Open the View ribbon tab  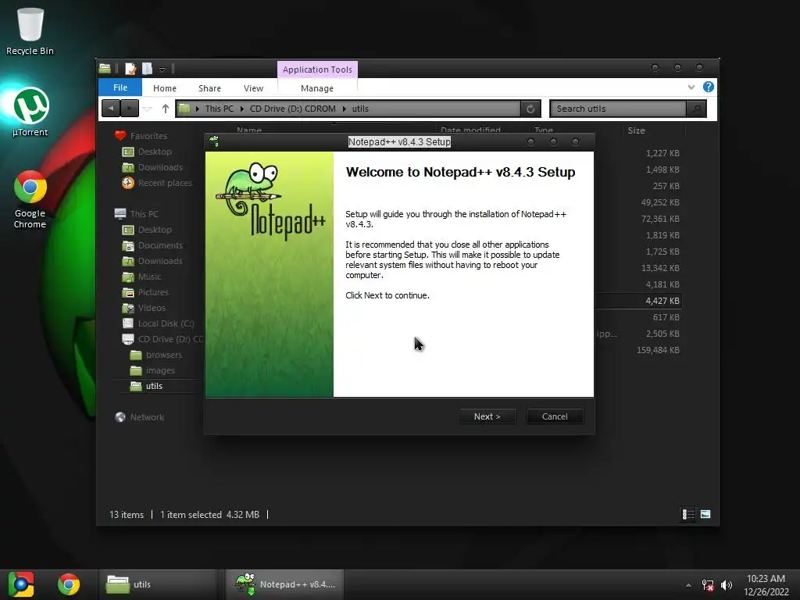point(254,88)
